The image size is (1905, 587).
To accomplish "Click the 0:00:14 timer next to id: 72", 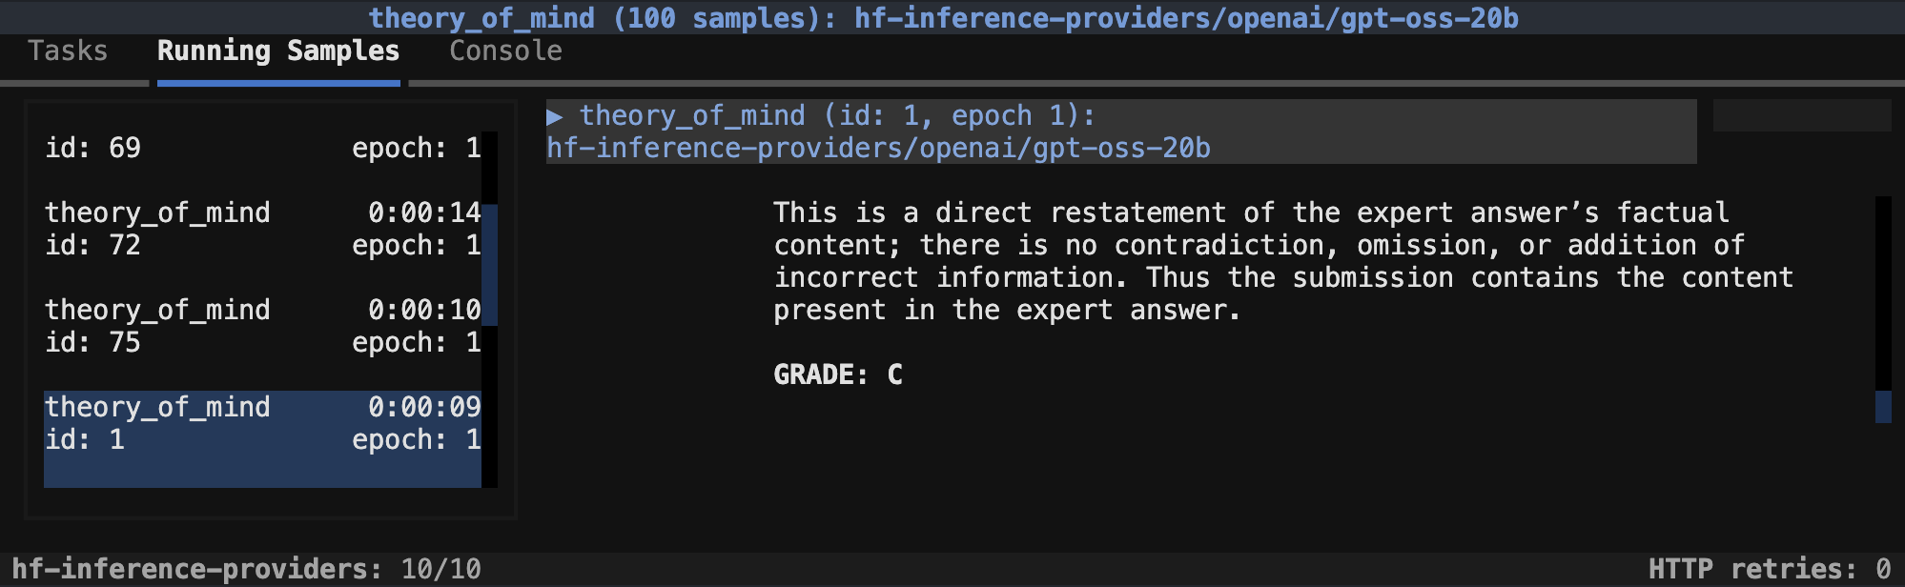I will [425, 213].
